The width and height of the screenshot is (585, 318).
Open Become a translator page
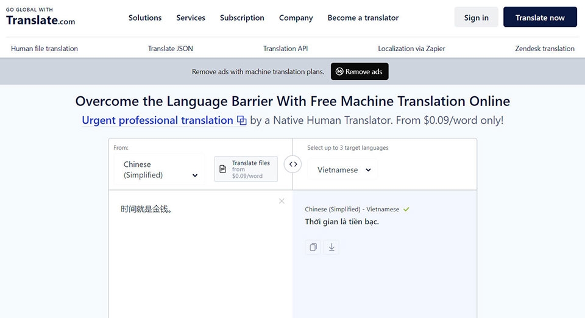click(363, 18)
